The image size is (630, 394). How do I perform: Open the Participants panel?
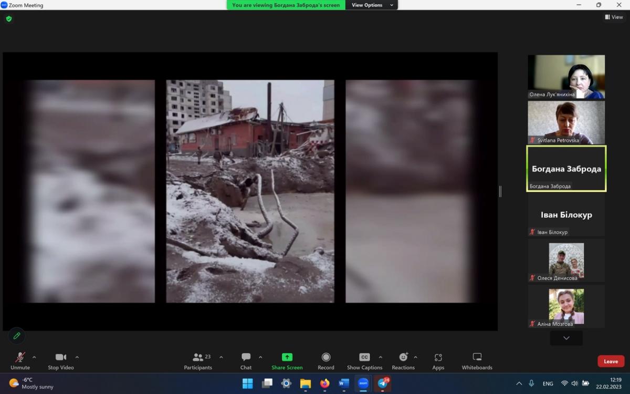point(198,360)
